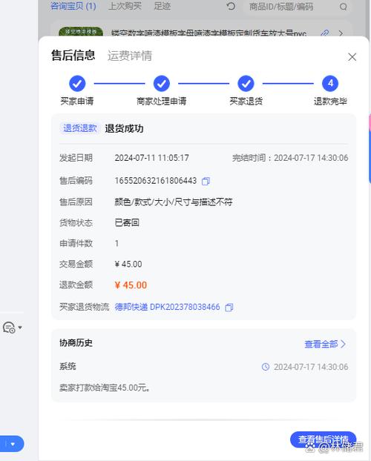This screenshot has width=371, height=461.
Task: Select the 发起日期 2024-07-11 11:05:17
Action: 151,158
